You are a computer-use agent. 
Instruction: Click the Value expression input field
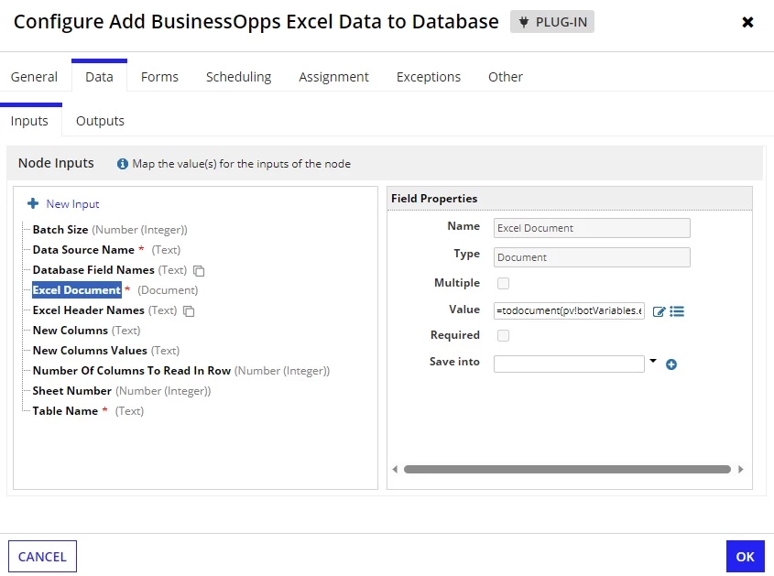click(569, 311)
